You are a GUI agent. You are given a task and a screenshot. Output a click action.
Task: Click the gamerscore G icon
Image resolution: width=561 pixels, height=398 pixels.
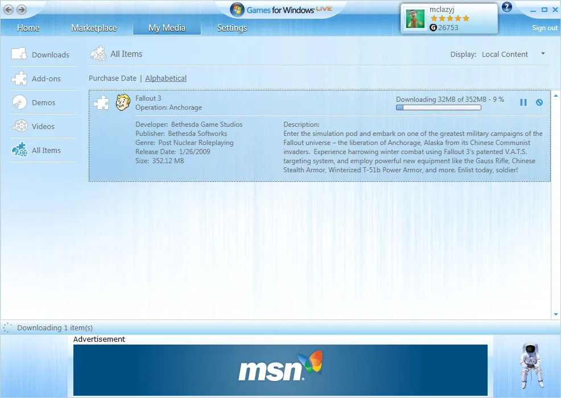[x=434, y=27]
